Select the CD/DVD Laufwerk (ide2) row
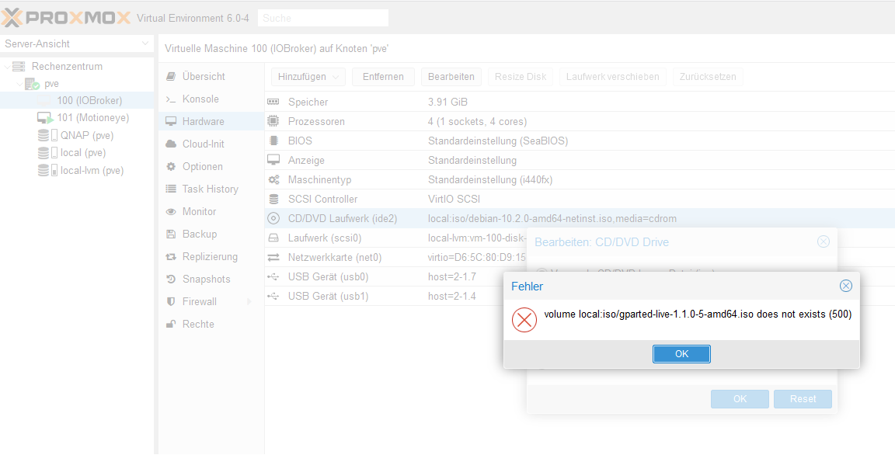 [580, 218]
